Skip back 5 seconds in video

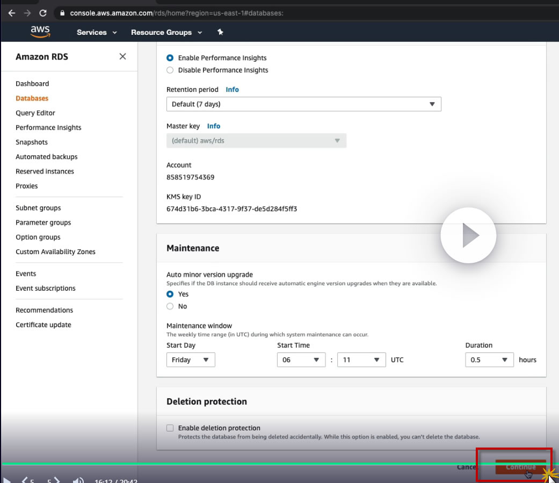pos(28,480)
